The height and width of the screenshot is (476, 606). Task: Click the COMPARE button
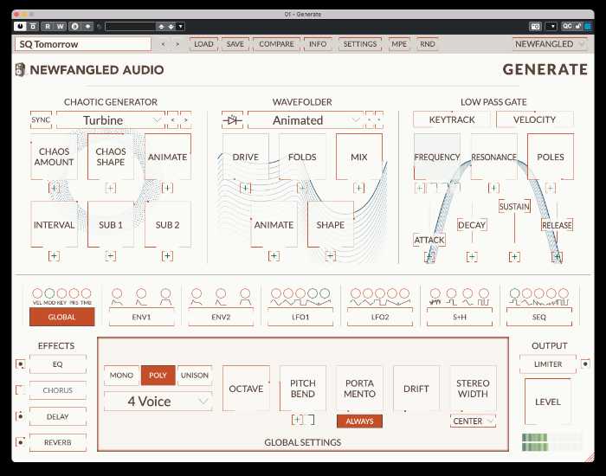(x=276, y=44)
